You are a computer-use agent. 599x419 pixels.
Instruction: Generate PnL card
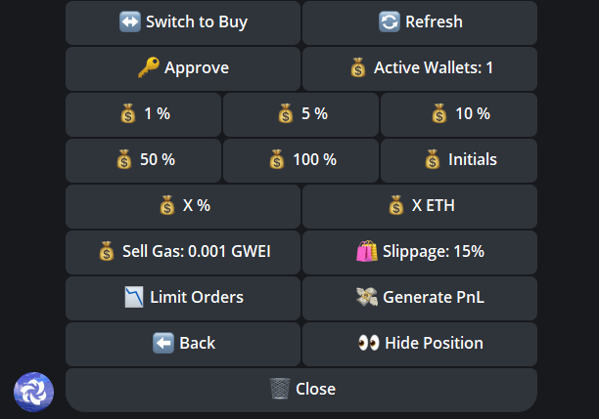(419, 298)
